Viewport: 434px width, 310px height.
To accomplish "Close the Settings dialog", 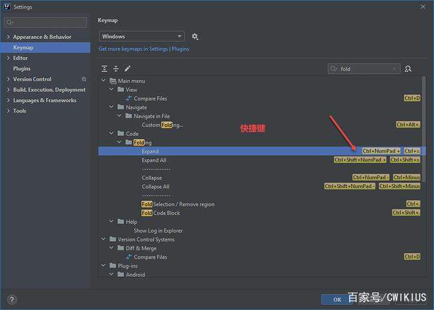I will 423,7.
